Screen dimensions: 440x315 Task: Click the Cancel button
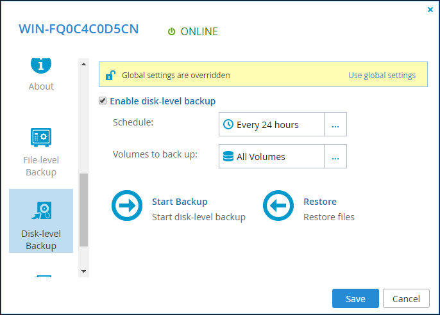pyautogui.click(x=406, y=298)
